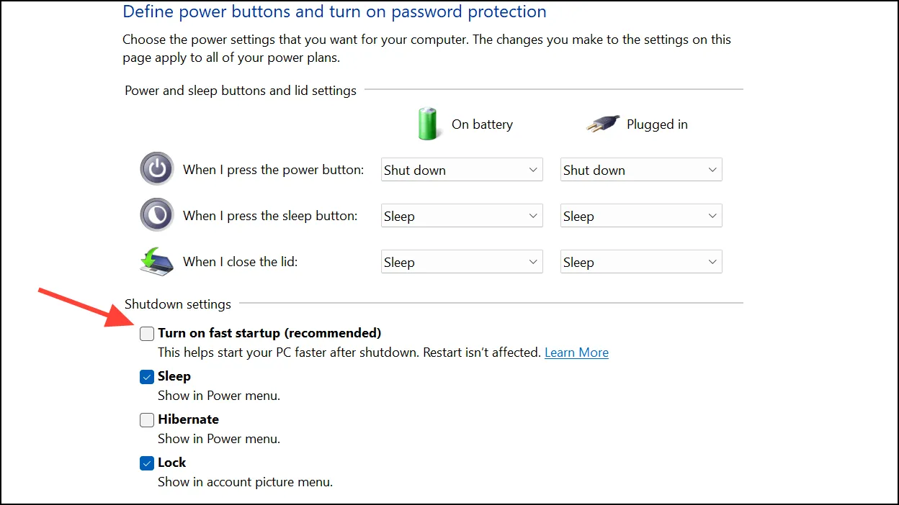Viewport: 899px width, 505px height.
Task: Open the Learn More link
Action: [576, 352]
